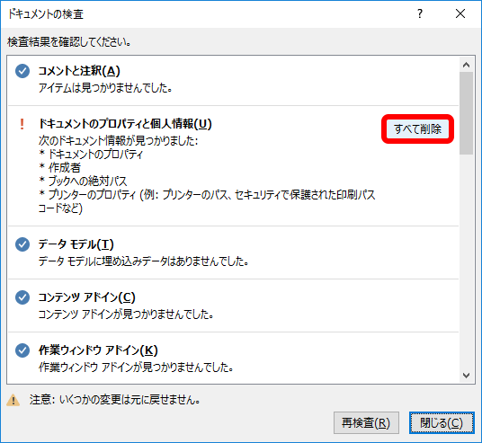Click the checkmark icon beside データ モデル
This screenshot has height=443, width=482.
pyautogui.click(x=22, y=244)
